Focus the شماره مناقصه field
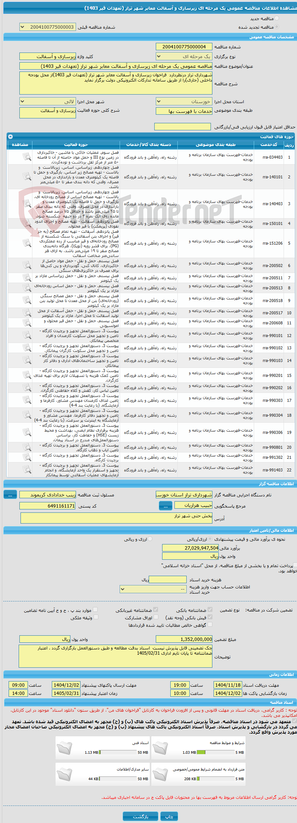 point(184,47)
